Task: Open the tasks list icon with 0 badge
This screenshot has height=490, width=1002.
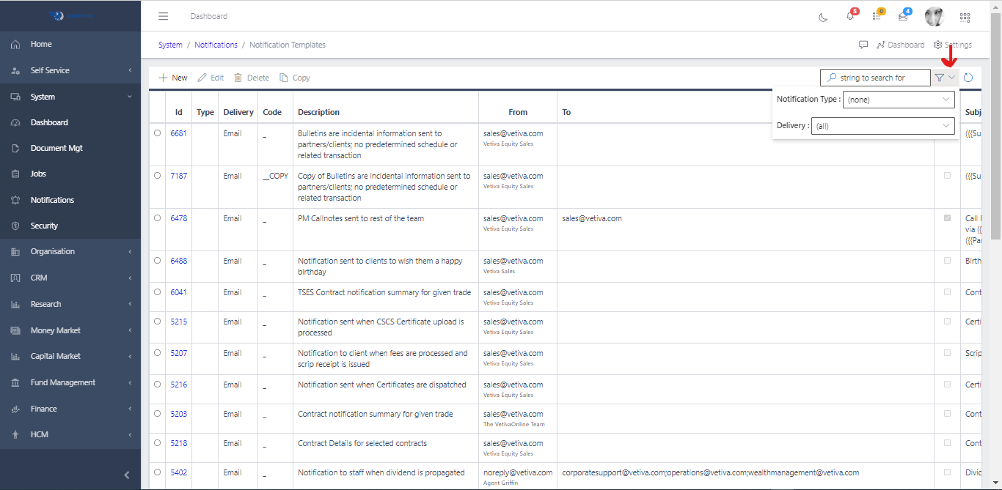Action: [877, 17]
